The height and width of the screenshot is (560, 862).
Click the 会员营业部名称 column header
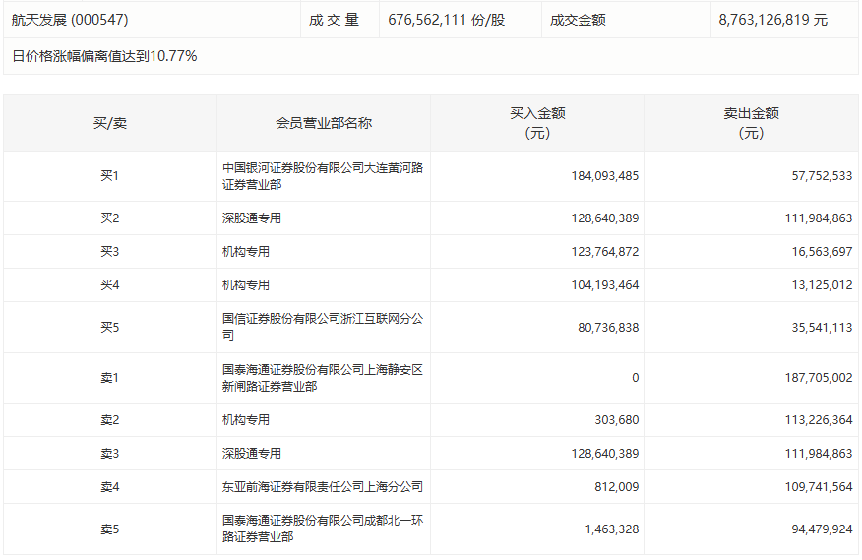pyautogui.click(x=323, y=123)
